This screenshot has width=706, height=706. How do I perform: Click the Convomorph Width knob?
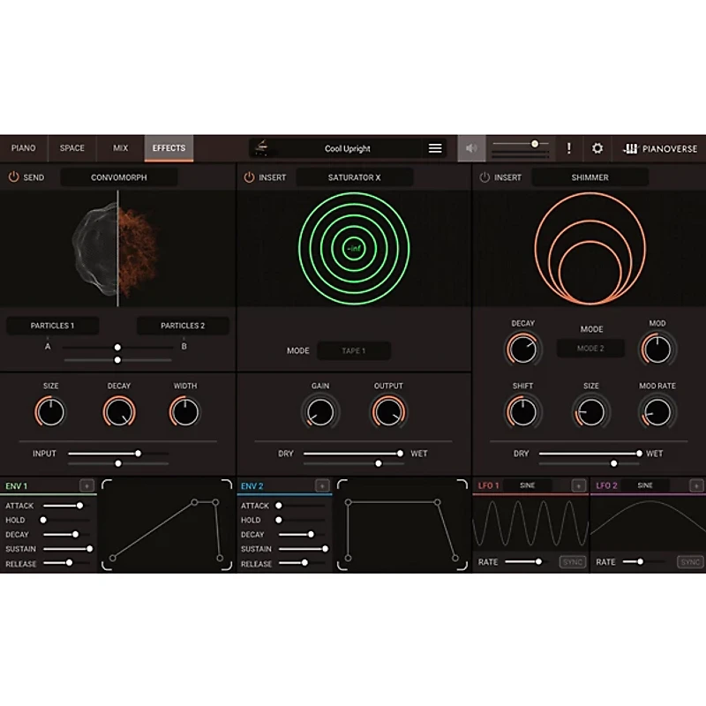coord(185,409)
